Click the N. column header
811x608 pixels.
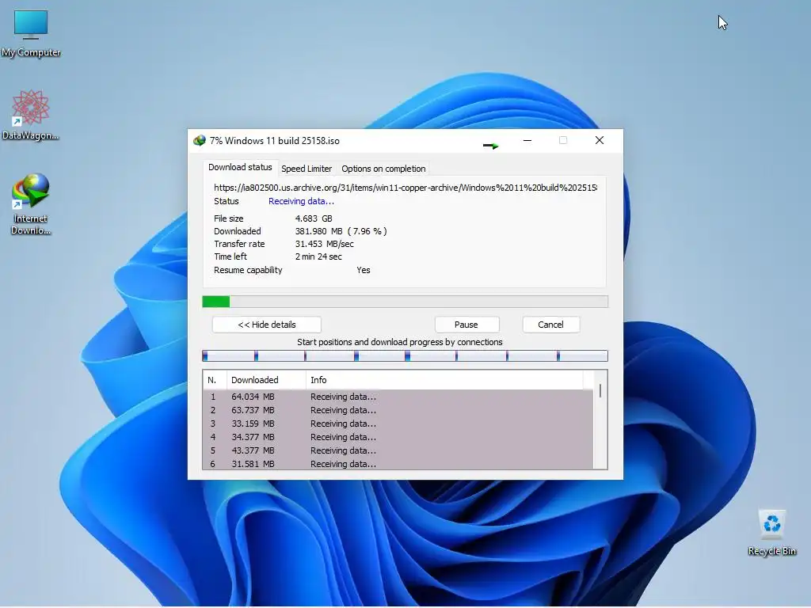(x=215, y=380)
